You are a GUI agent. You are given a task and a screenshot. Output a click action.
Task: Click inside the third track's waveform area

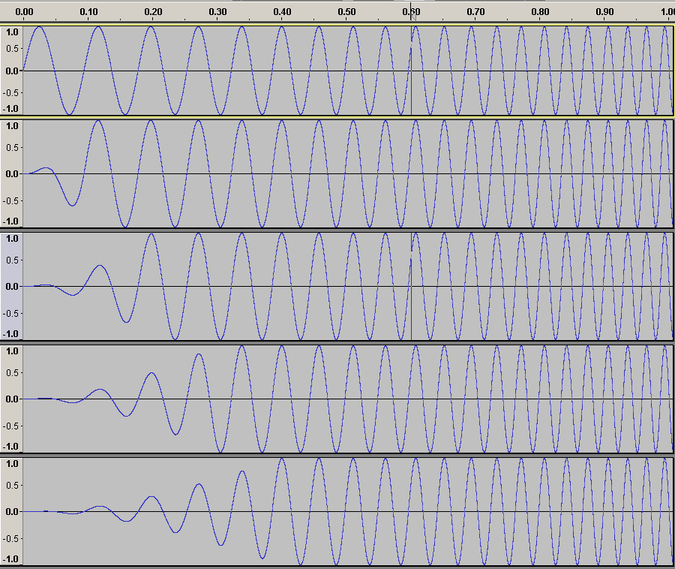click(x=348, y=287)
